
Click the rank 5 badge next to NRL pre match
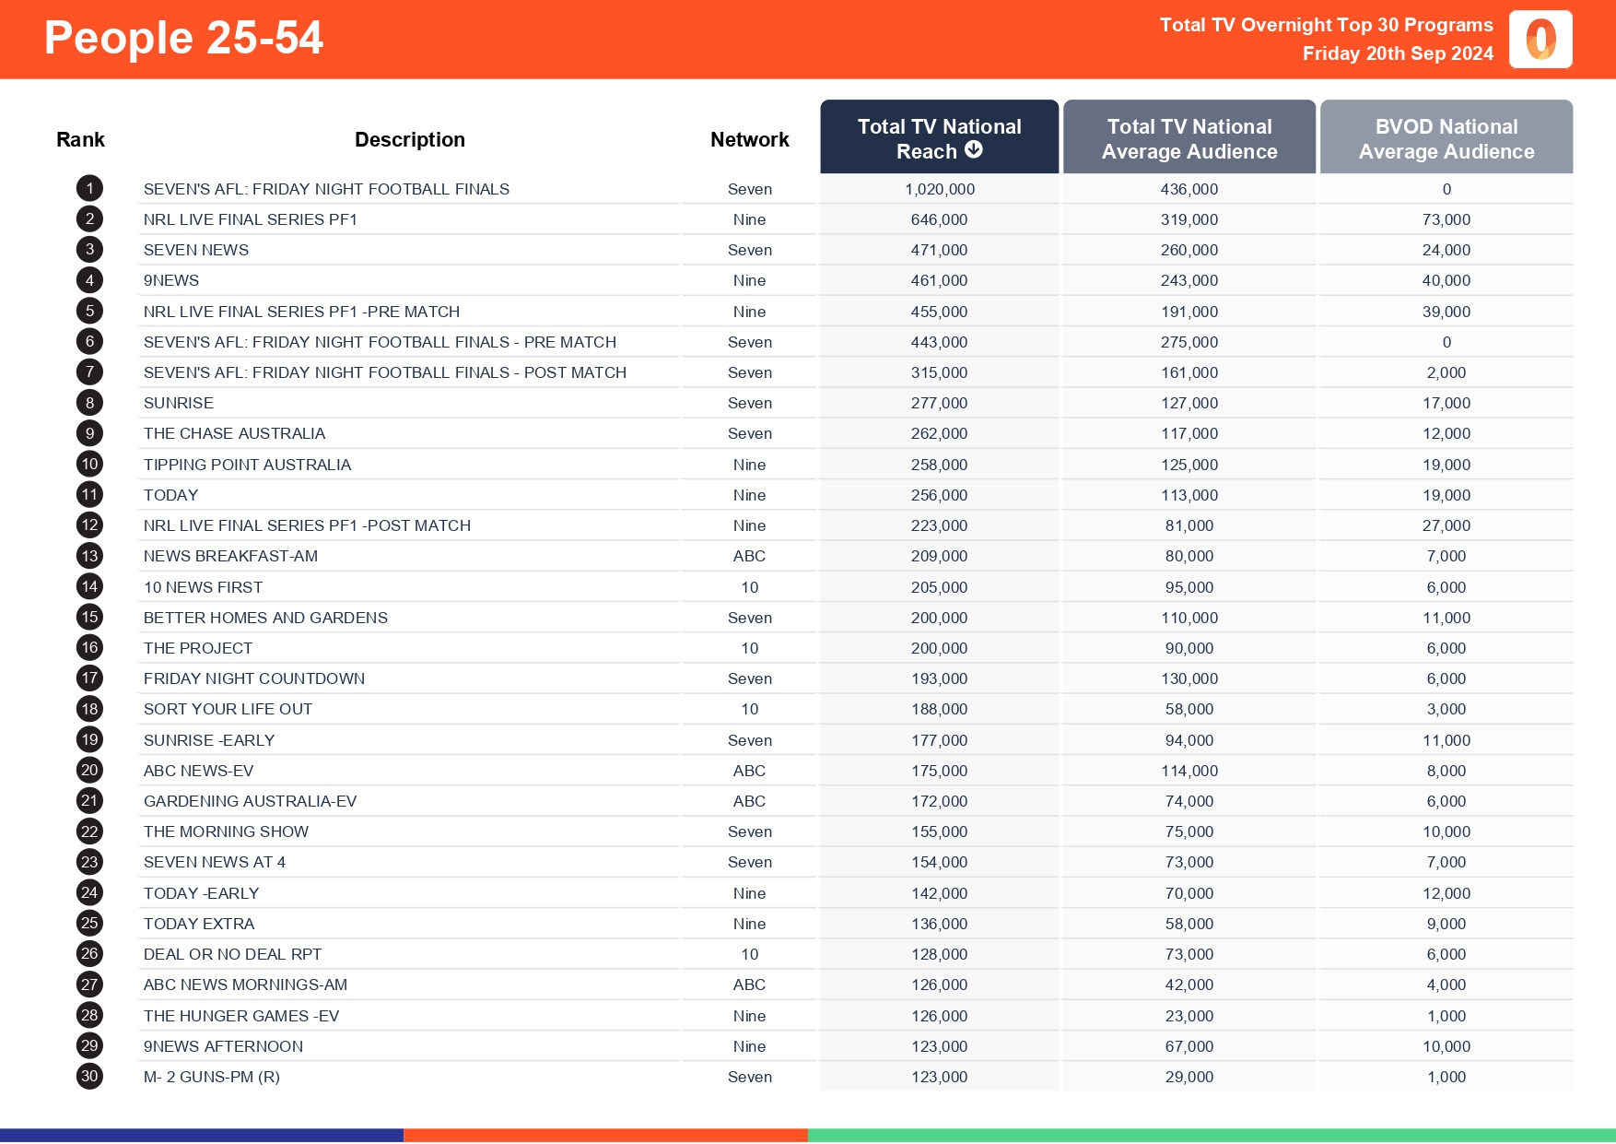coord(89,311)
